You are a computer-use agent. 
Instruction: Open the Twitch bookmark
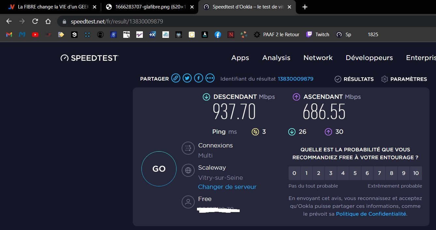[317, 35]
